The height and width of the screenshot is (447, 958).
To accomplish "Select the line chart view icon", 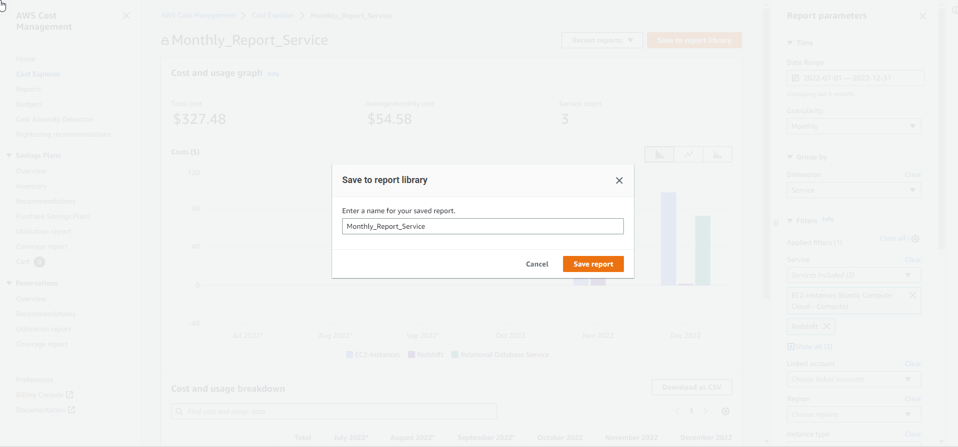I will (688, 154).
